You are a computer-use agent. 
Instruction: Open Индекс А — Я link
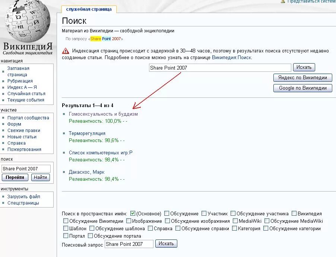22,87
